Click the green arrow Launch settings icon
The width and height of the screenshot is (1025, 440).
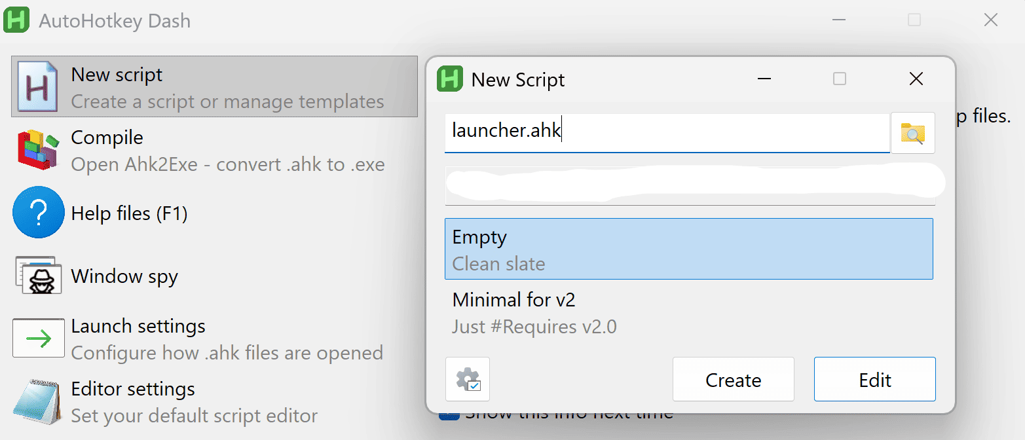(x=39, y=339)
